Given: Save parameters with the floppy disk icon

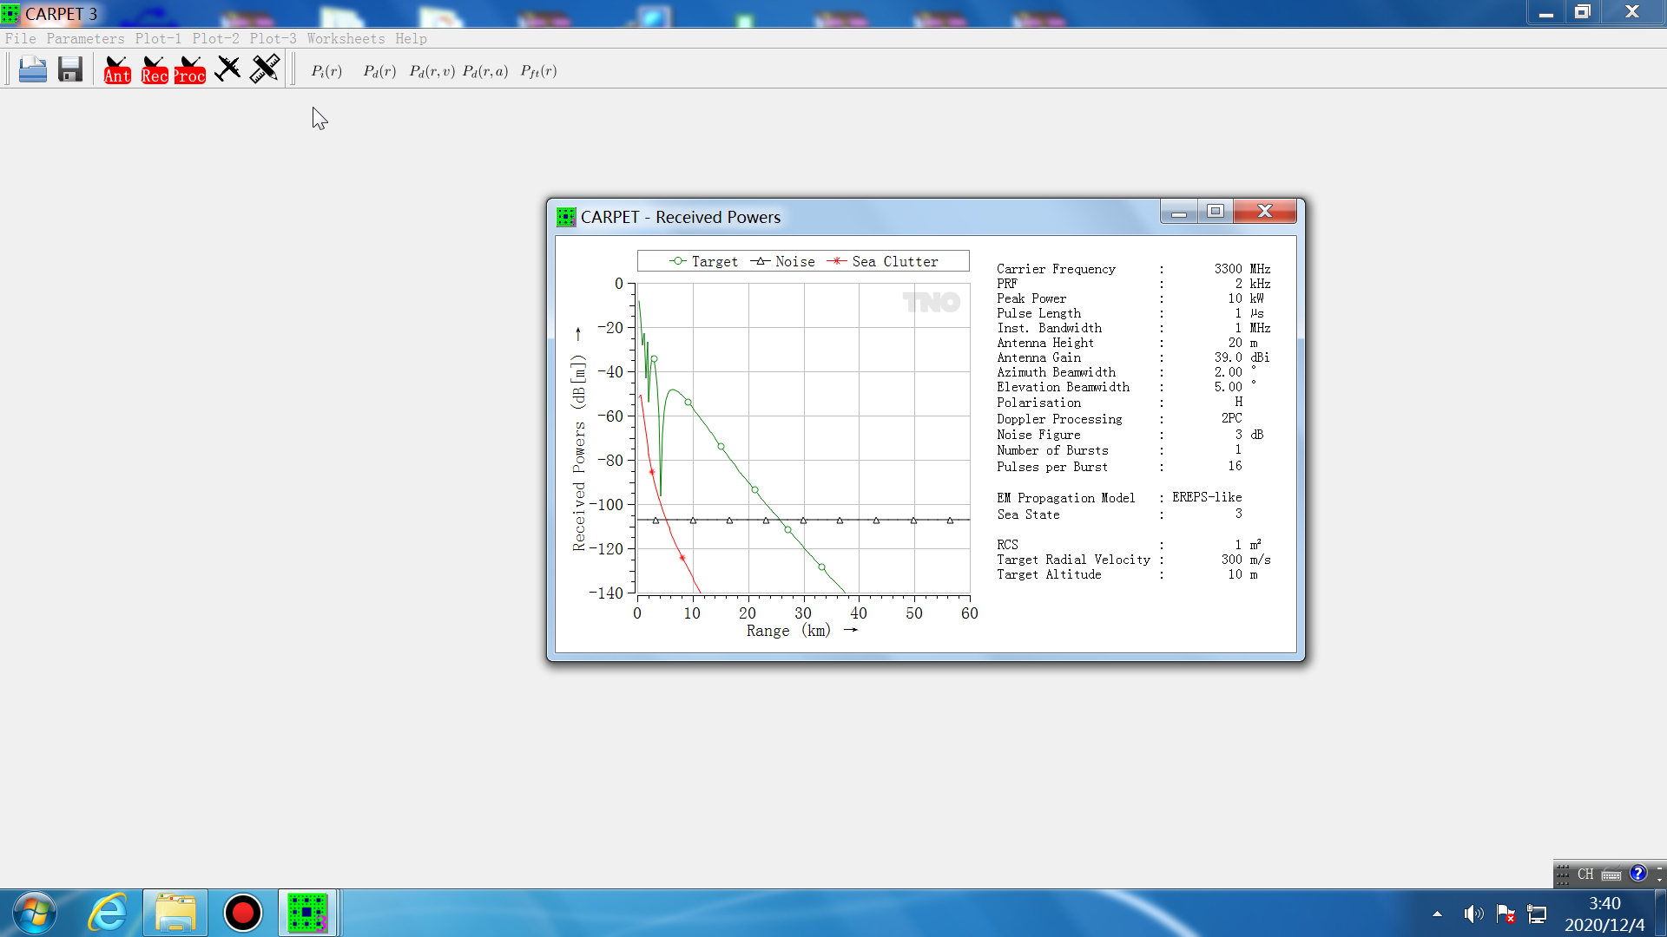Looking at the screenshot, I should click(x=70, y=69).
